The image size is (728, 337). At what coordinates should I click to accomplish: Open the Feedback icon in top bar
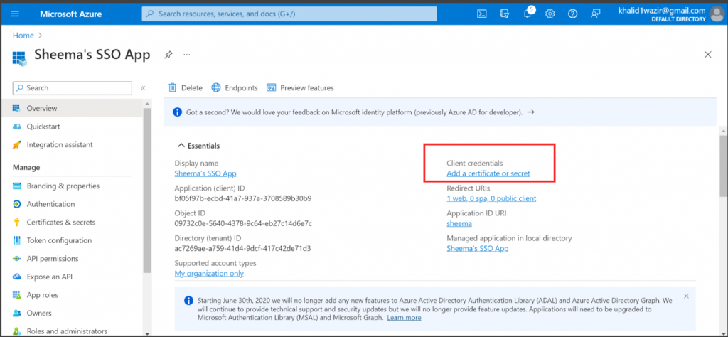(x=595, y=14)
